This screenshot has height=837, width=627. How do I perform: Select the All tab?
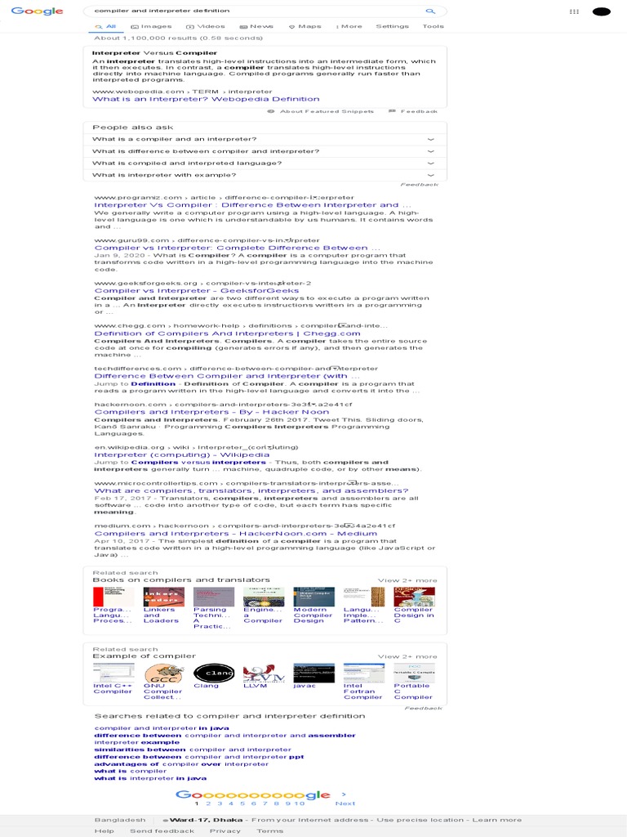(x=105, y=26)
